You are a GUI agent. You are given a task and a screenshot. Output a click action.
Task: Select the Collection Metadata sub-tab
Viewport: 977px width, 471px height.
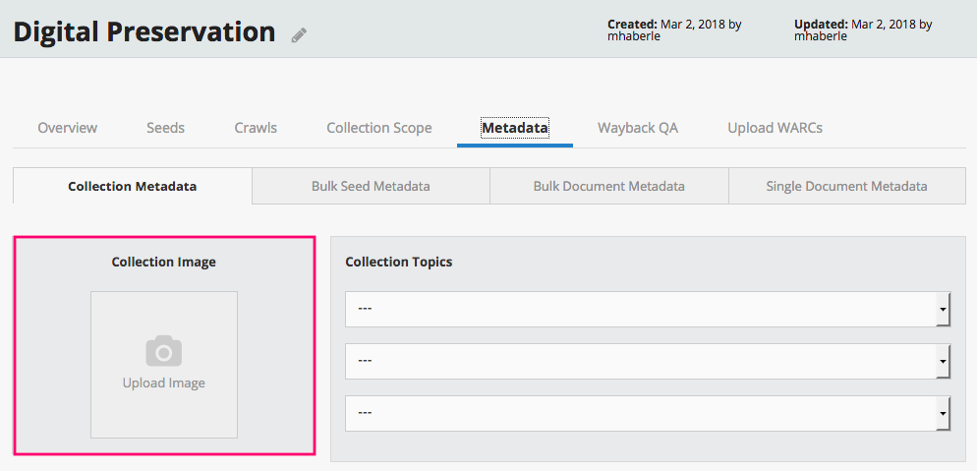[132, 186]
